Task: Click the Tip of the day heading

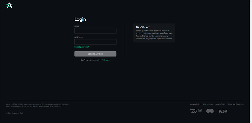Action: tap(143, 27)
